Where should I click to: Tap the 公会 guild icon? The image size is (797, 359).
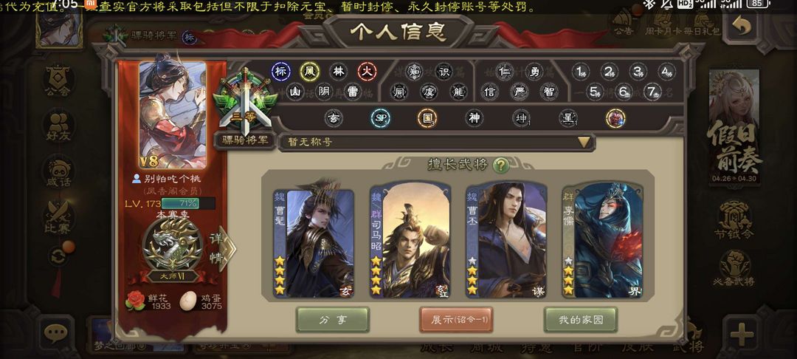tap(58, 81)
